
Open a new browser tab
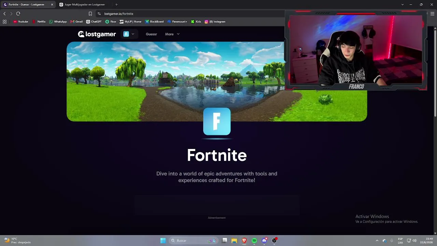pos(116,4)
